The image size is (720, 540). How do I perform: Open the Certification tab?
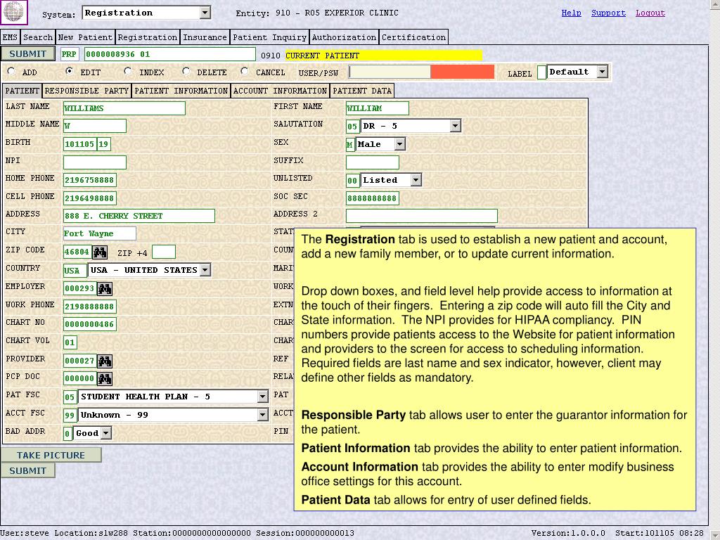[413, 37]
